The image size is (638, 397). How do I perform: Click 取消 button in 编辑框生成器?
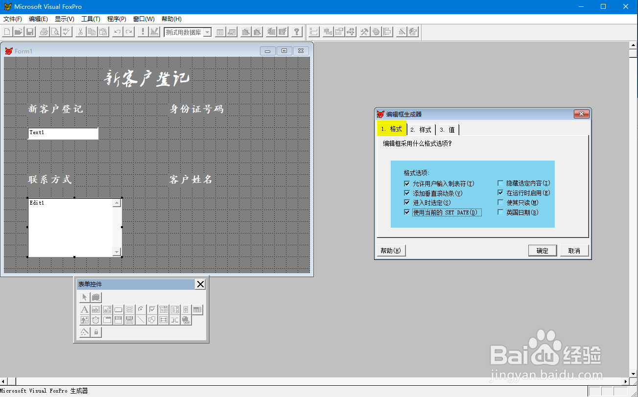coord(574,251)
